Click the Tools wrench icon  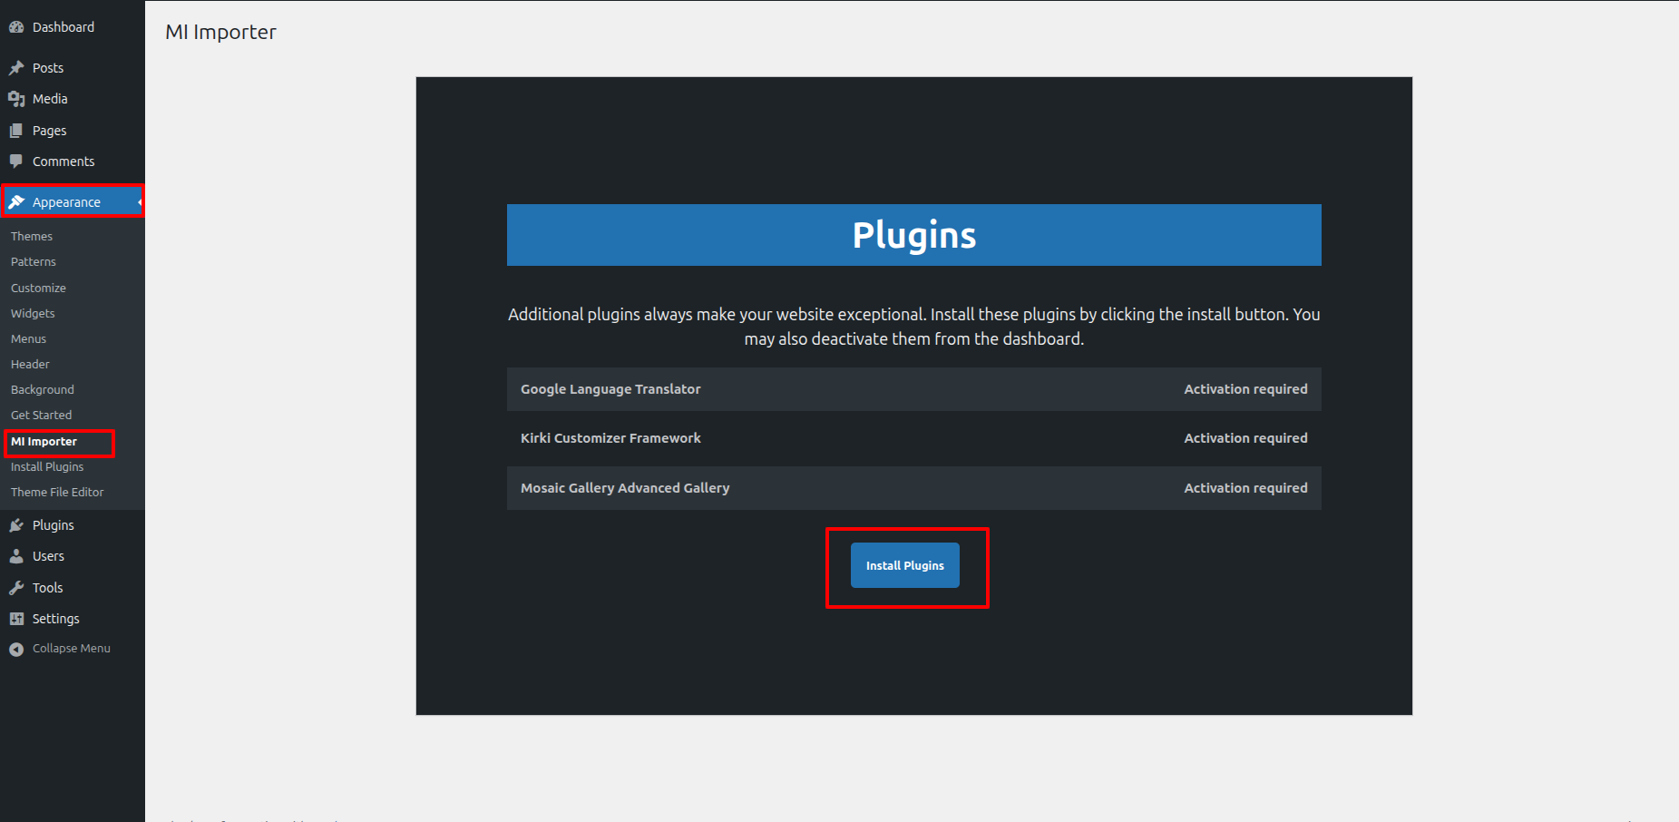click(x=16, y=588)
